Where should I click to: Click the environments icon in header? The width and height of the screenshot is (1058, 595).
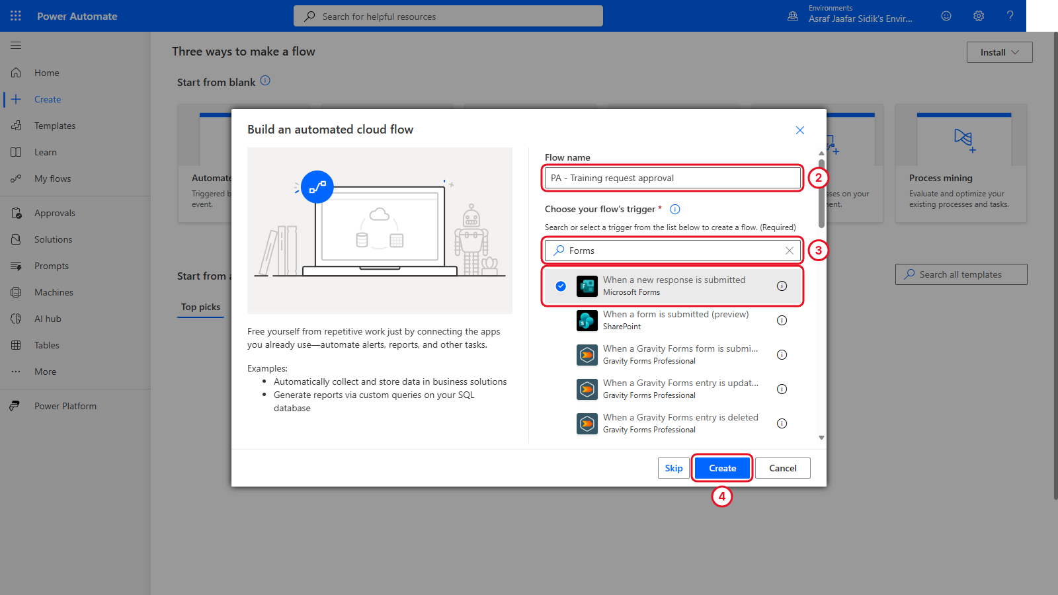click(x=793, y=16)
